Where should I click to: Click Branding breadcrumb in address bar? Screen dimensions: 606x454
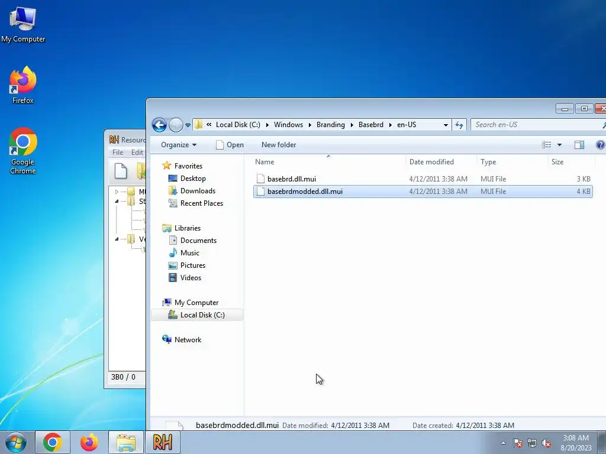pyautogui.click(x=330, y=125)
